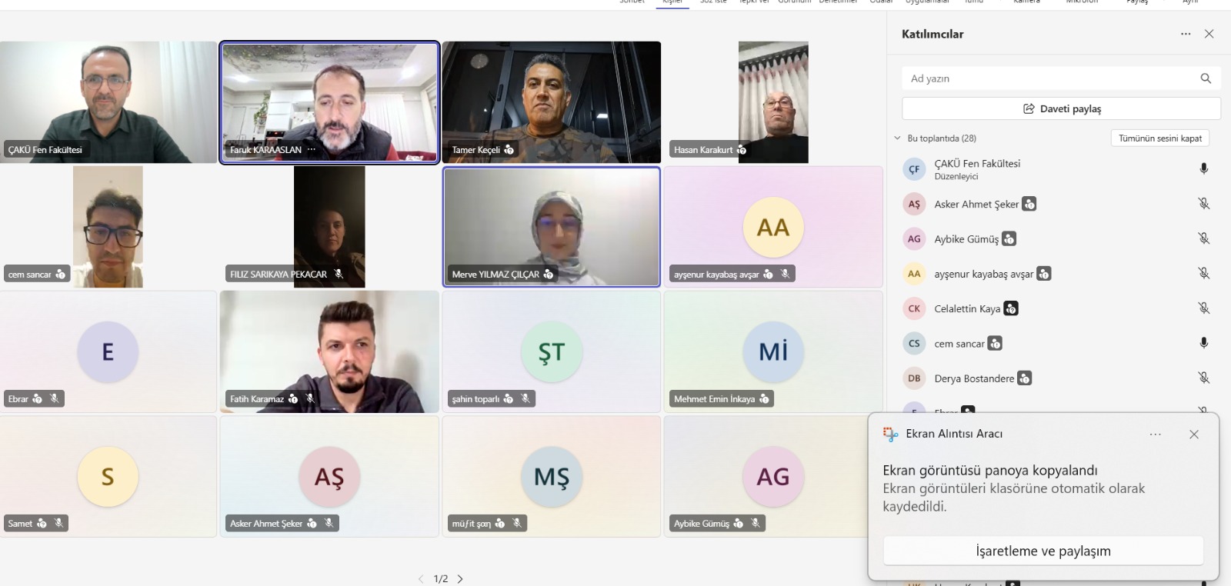Viewport: 1231px width, 586px height.
Task: Go to next page of participant gallery
Action: pos(460,579)
